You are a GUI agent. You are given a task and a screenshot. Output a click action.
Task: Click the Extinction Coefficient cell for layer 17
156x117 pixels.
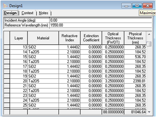pyautogui.click(x=91, y=66)
